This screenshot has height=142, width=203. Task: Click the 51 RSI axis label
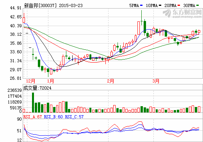click(x=20, y=131)
